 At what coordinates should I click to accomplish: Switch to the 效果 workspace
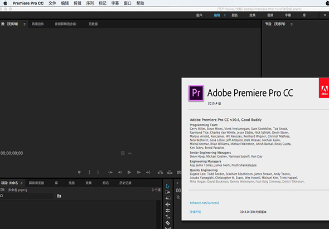tap(253, 15)
